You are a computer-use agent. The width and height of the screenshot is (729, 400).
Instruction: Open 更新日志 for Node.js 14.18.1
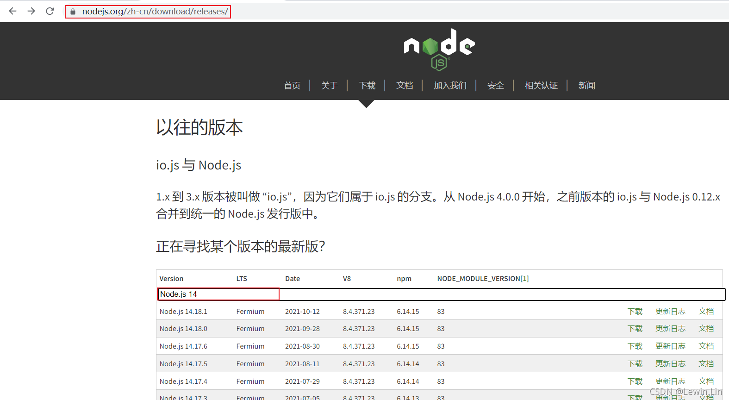(x=670, y=312)
